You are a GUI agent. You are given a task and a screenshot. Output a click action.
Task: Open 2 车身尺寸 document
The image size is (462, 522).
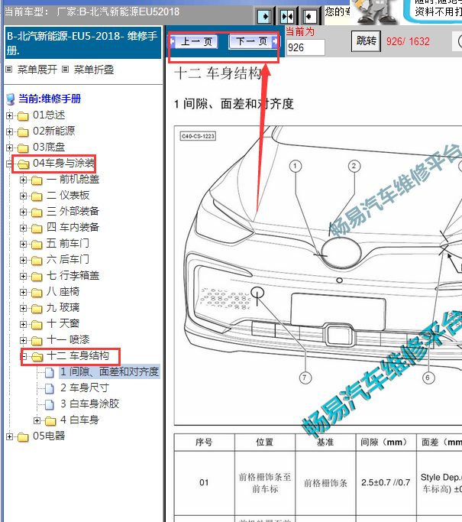click(x=85, y=387)
